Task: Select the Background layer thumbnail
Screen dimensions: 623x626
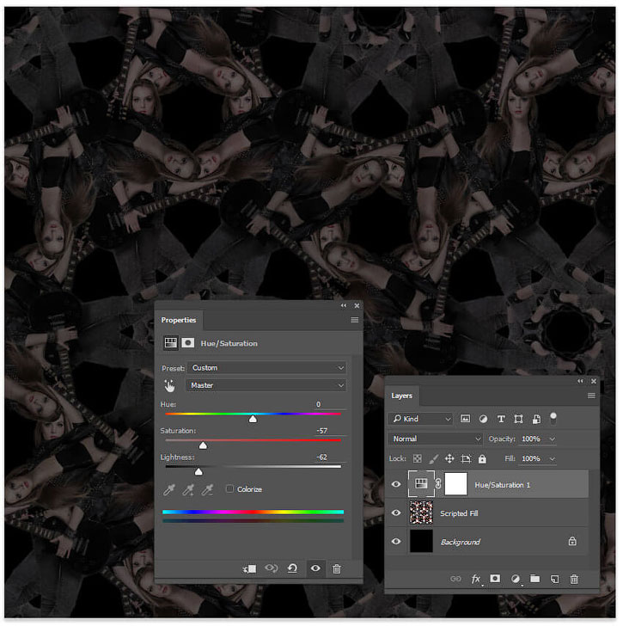Action: [x=423, y=543]
